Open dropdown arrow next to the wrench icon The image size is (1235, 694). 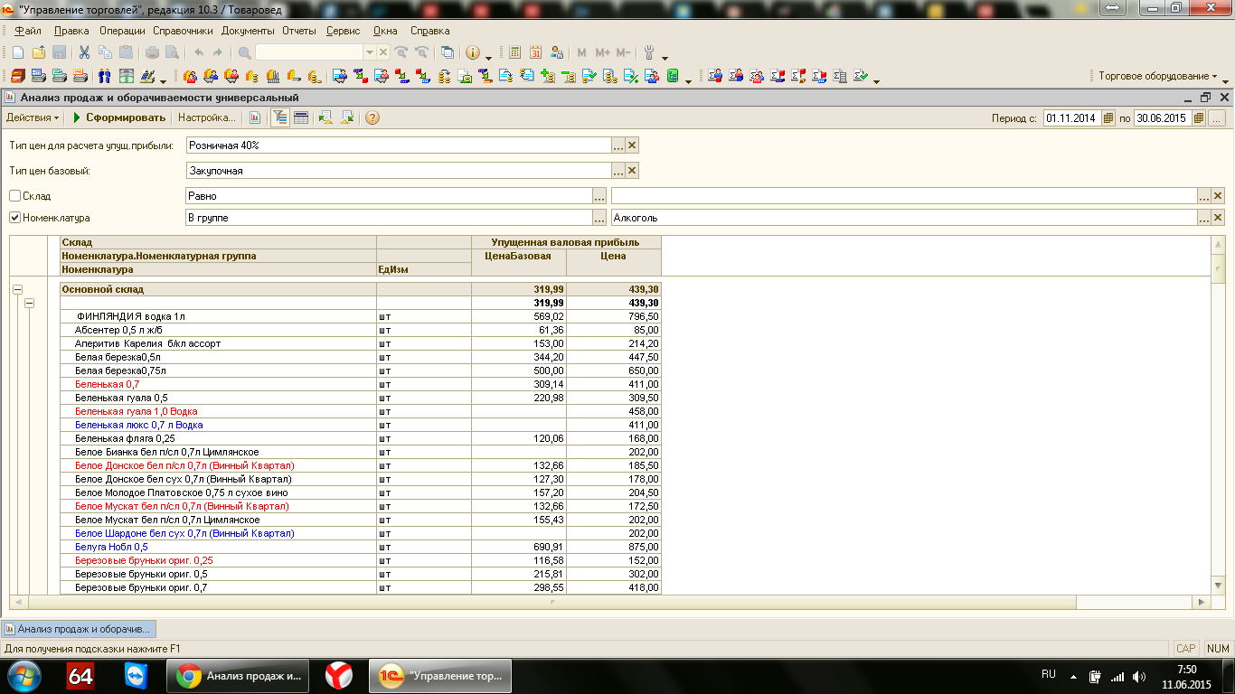665,57
